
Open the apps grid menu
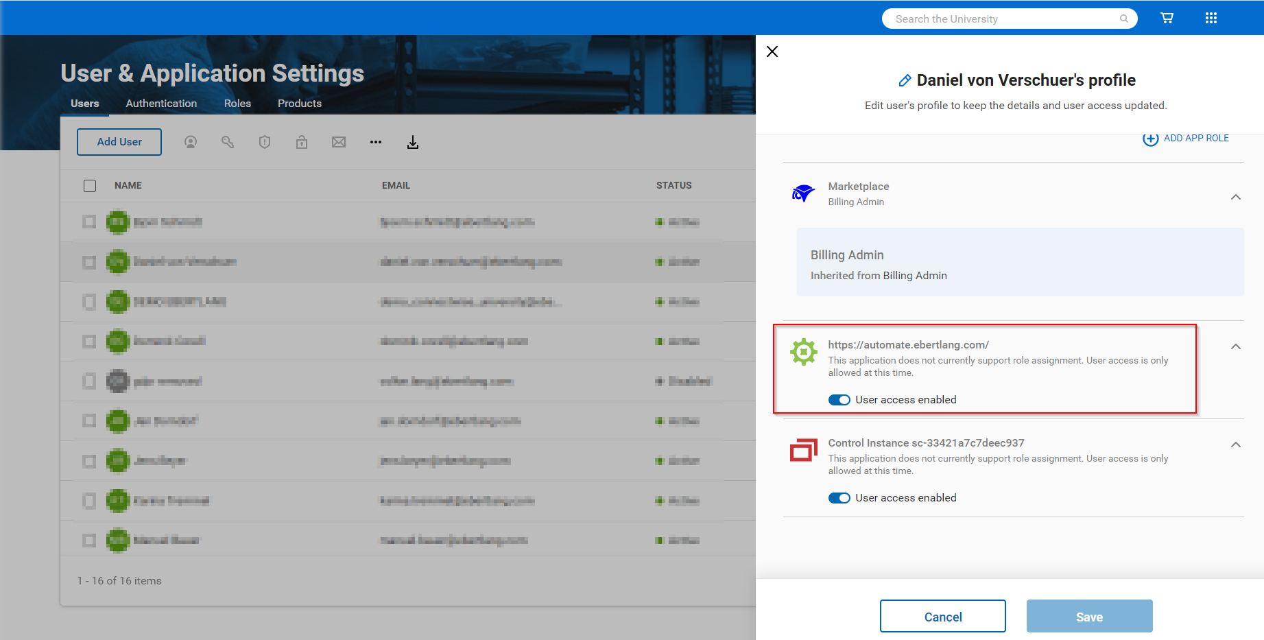coord(1211,19)
